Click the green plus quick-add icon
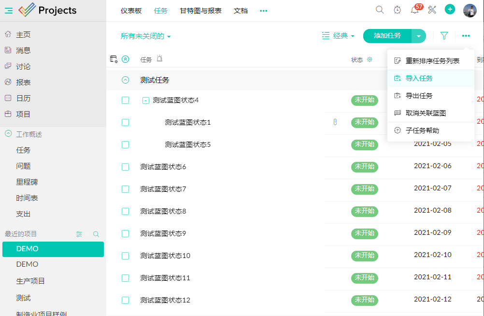Screen dimensions: 484x316 tap(450, 10)
